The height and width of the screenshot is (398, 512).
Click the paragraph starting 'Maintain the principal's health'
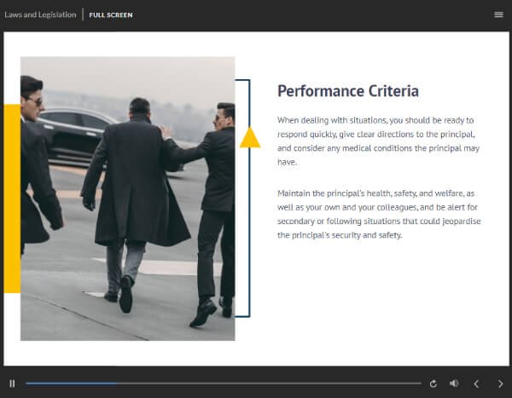(379, 214)
